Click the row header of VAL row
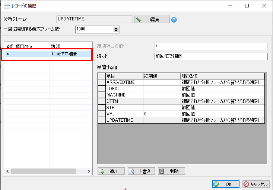 (x=102, y=114)
